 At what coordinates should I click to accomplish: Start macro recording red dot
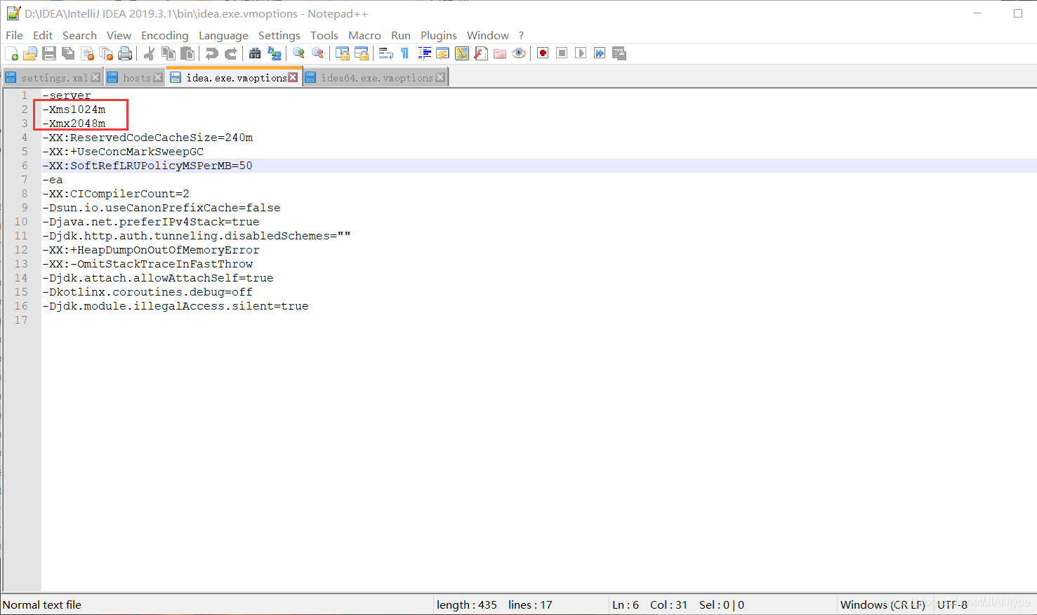point(543,53)
